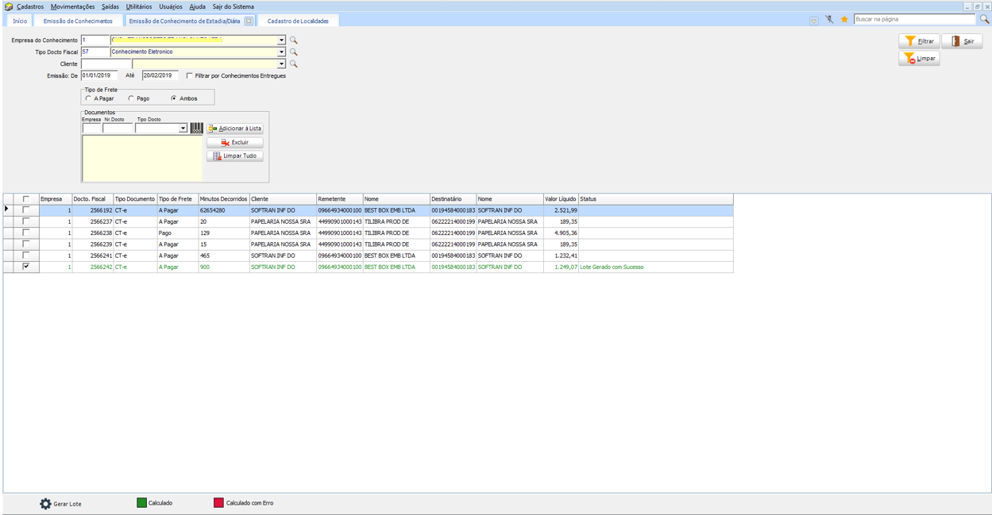Switch to Cadastro de Localidades tab
The image size is (992, 515).
298,21
